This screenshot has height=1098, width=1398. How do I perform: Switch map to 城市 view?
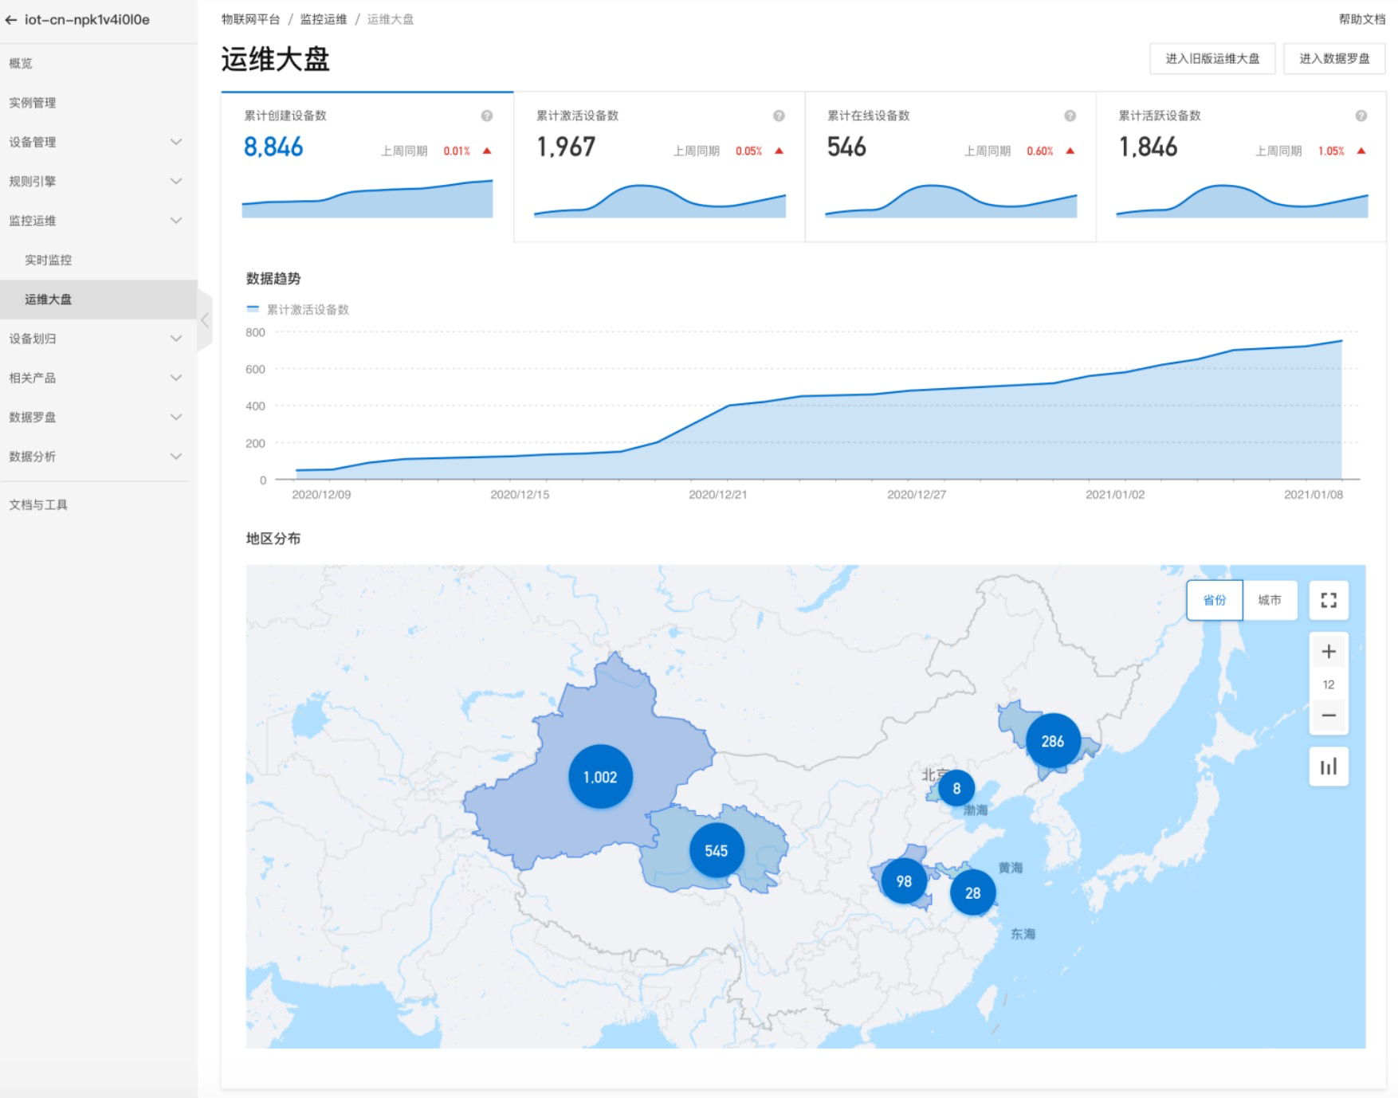click(1270, 600)
